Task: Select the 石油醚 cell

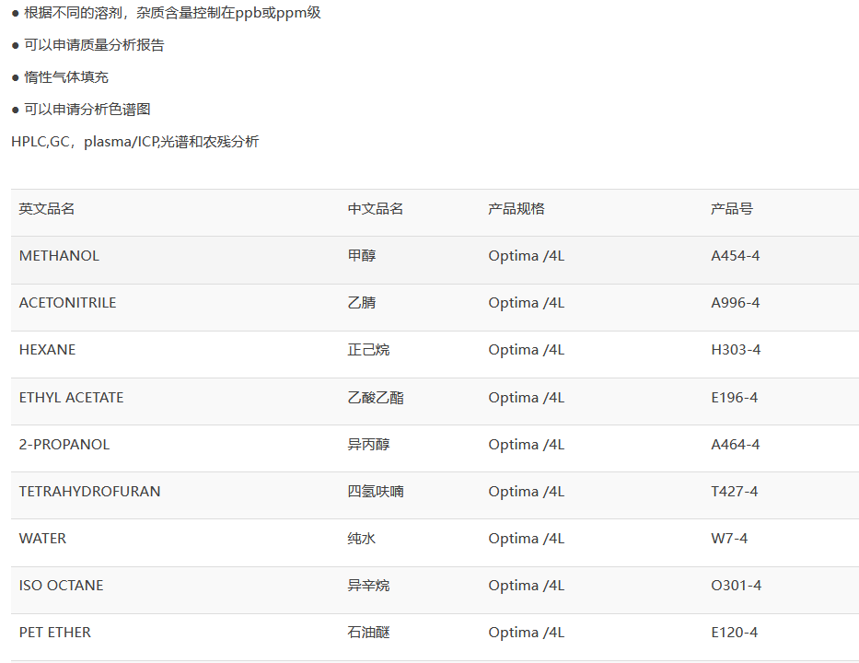Action: point(368,633)
